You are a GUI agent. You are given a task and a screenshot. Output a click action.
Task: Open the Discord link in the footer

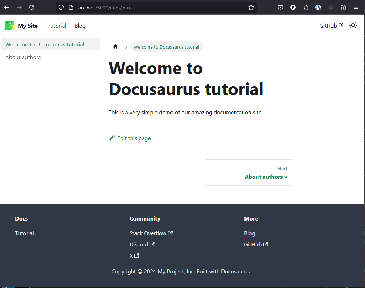click(x=139, y=244)
